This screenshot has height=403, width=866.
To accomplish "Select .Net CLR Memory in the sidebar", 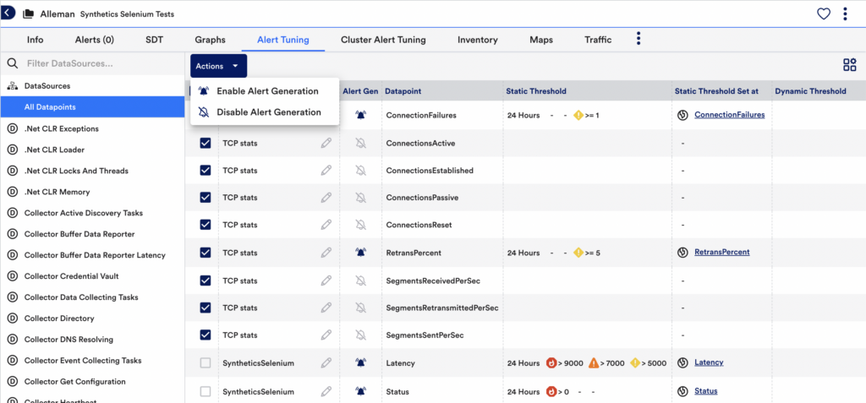I will 57,192.
